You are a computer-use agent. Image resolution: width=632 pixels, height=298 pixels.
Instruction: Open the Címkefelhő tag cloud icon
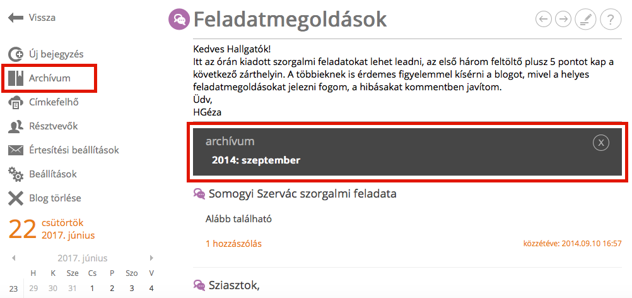click(x=16, y=102)
